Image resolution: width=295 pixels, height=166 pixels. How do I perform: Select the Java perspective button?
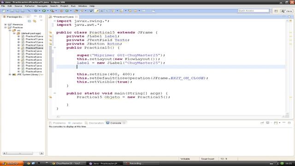287,11
